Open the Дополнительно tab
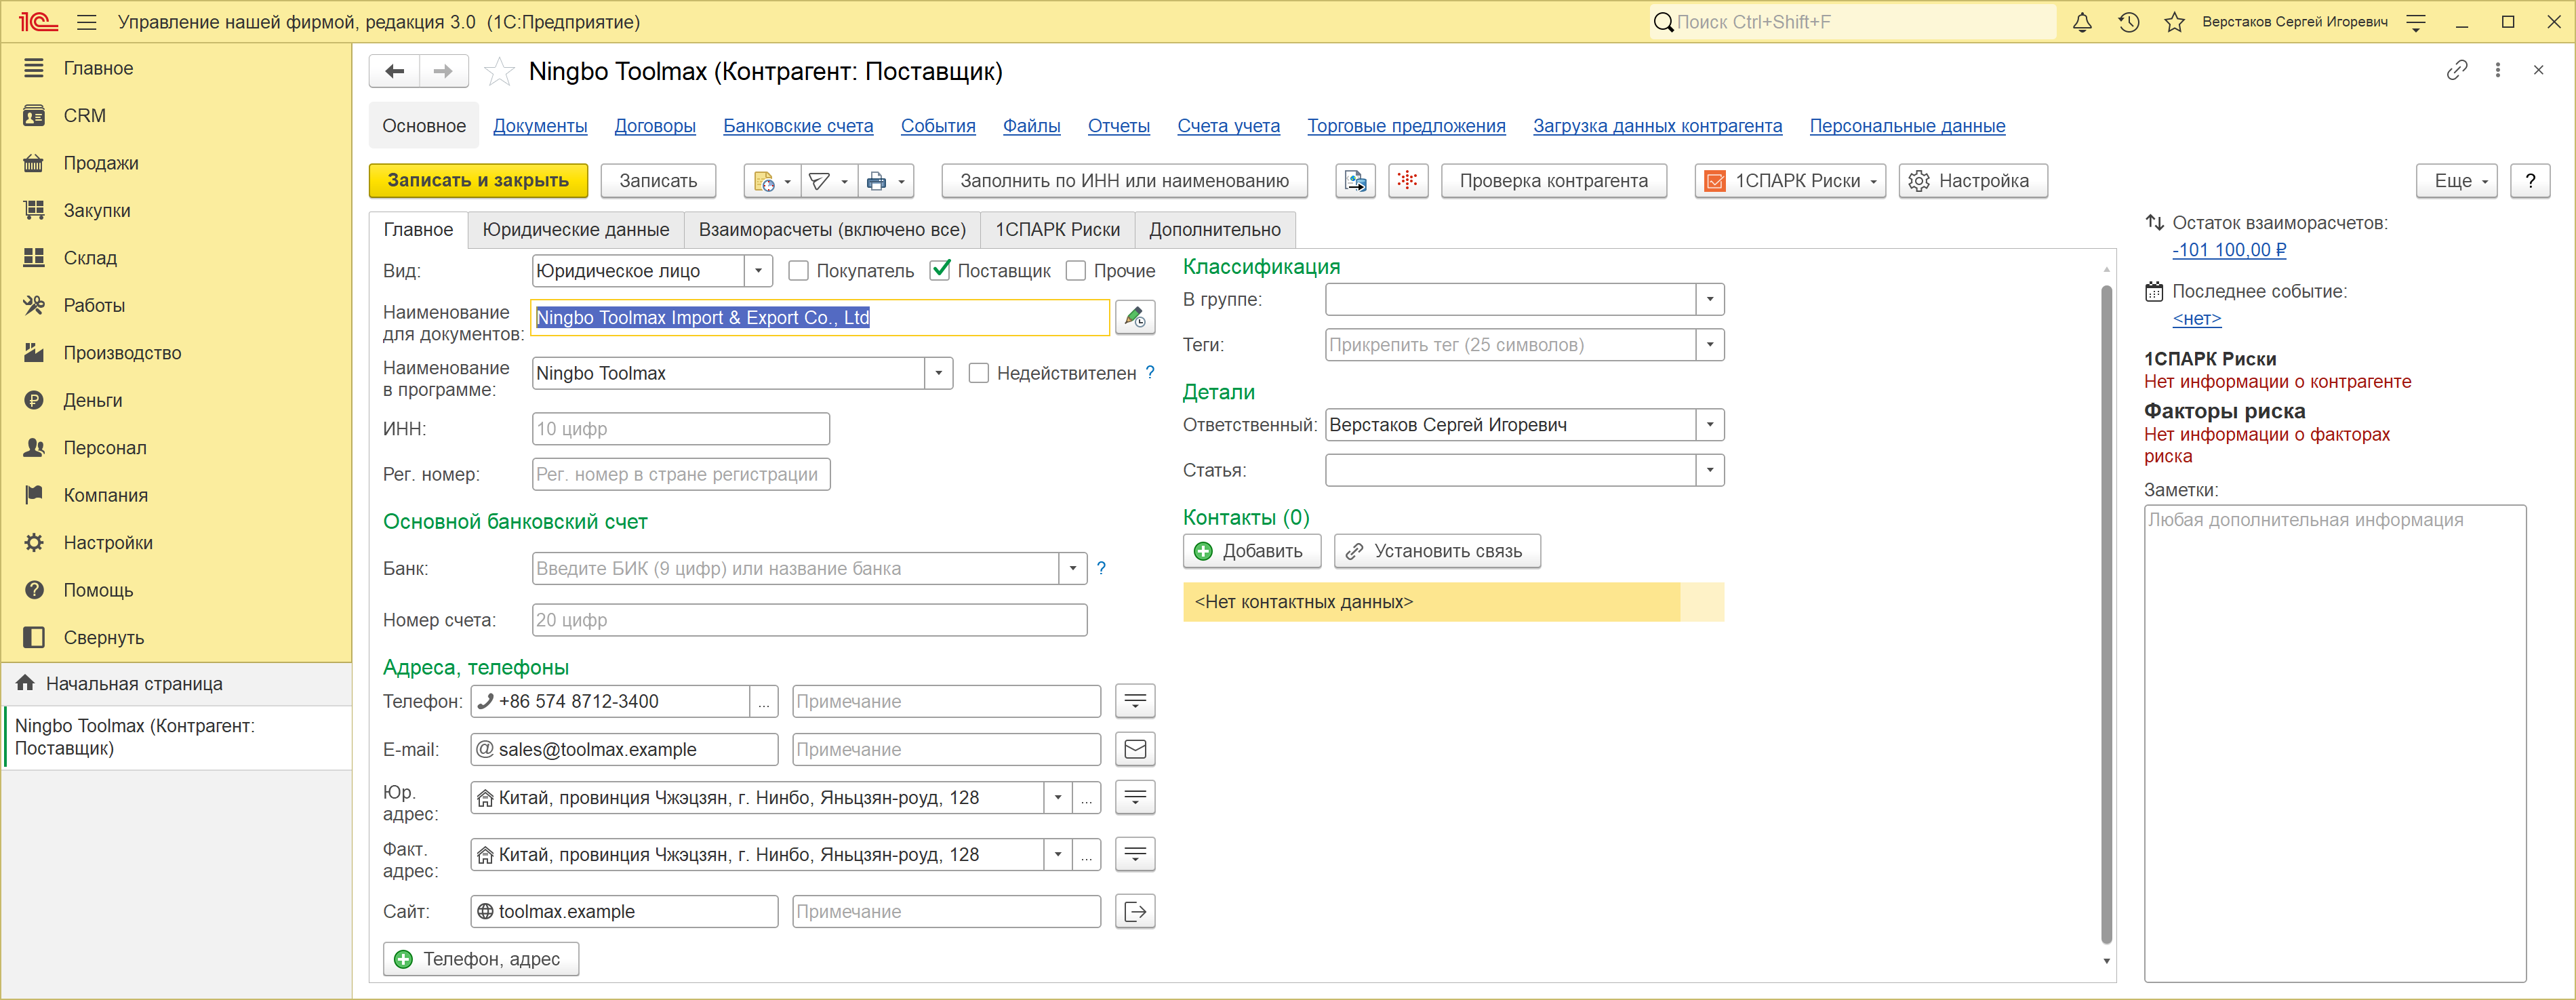This screenshot has height=1000, width=2576. (1214, 230)
